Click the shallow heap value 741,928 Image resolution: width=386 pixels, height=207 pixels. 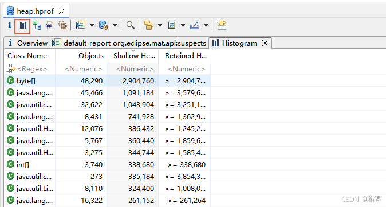141,117
